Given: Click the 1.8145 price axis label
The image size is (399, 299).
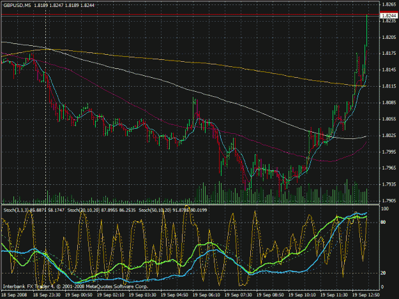Looking at the screenshot, I should pos(389,69).
